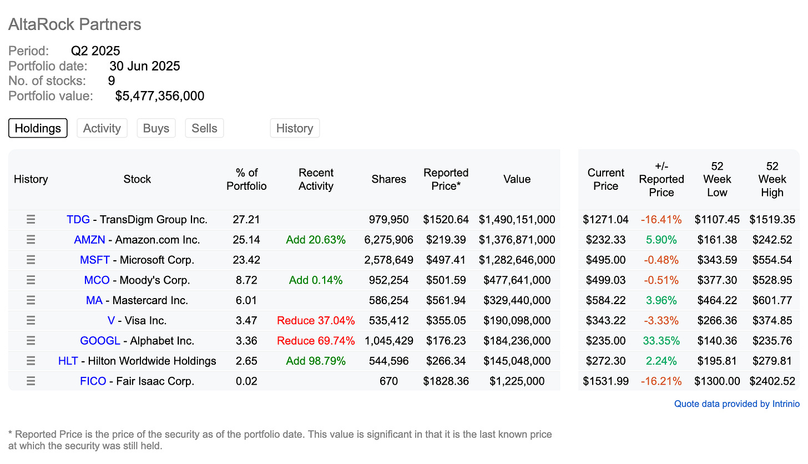Open history icon for TDG row
This screenshot has height=464, width=808.
click(x=31, y=220)
